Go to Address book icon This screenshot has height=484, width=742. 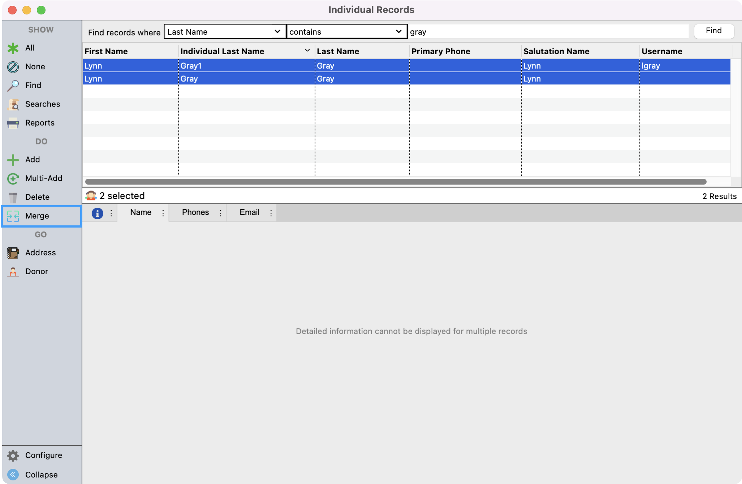(x=13, y=253)
